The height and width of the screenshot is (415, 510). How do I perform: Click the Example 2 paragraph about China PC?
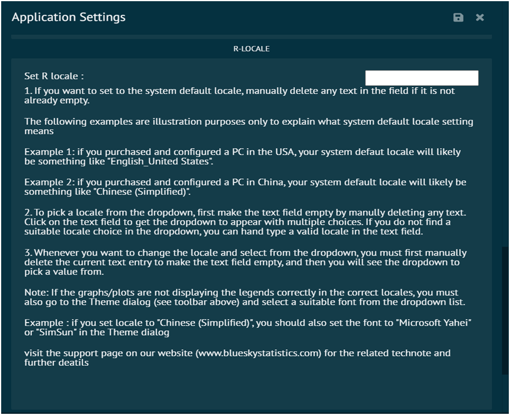point(245,187)
